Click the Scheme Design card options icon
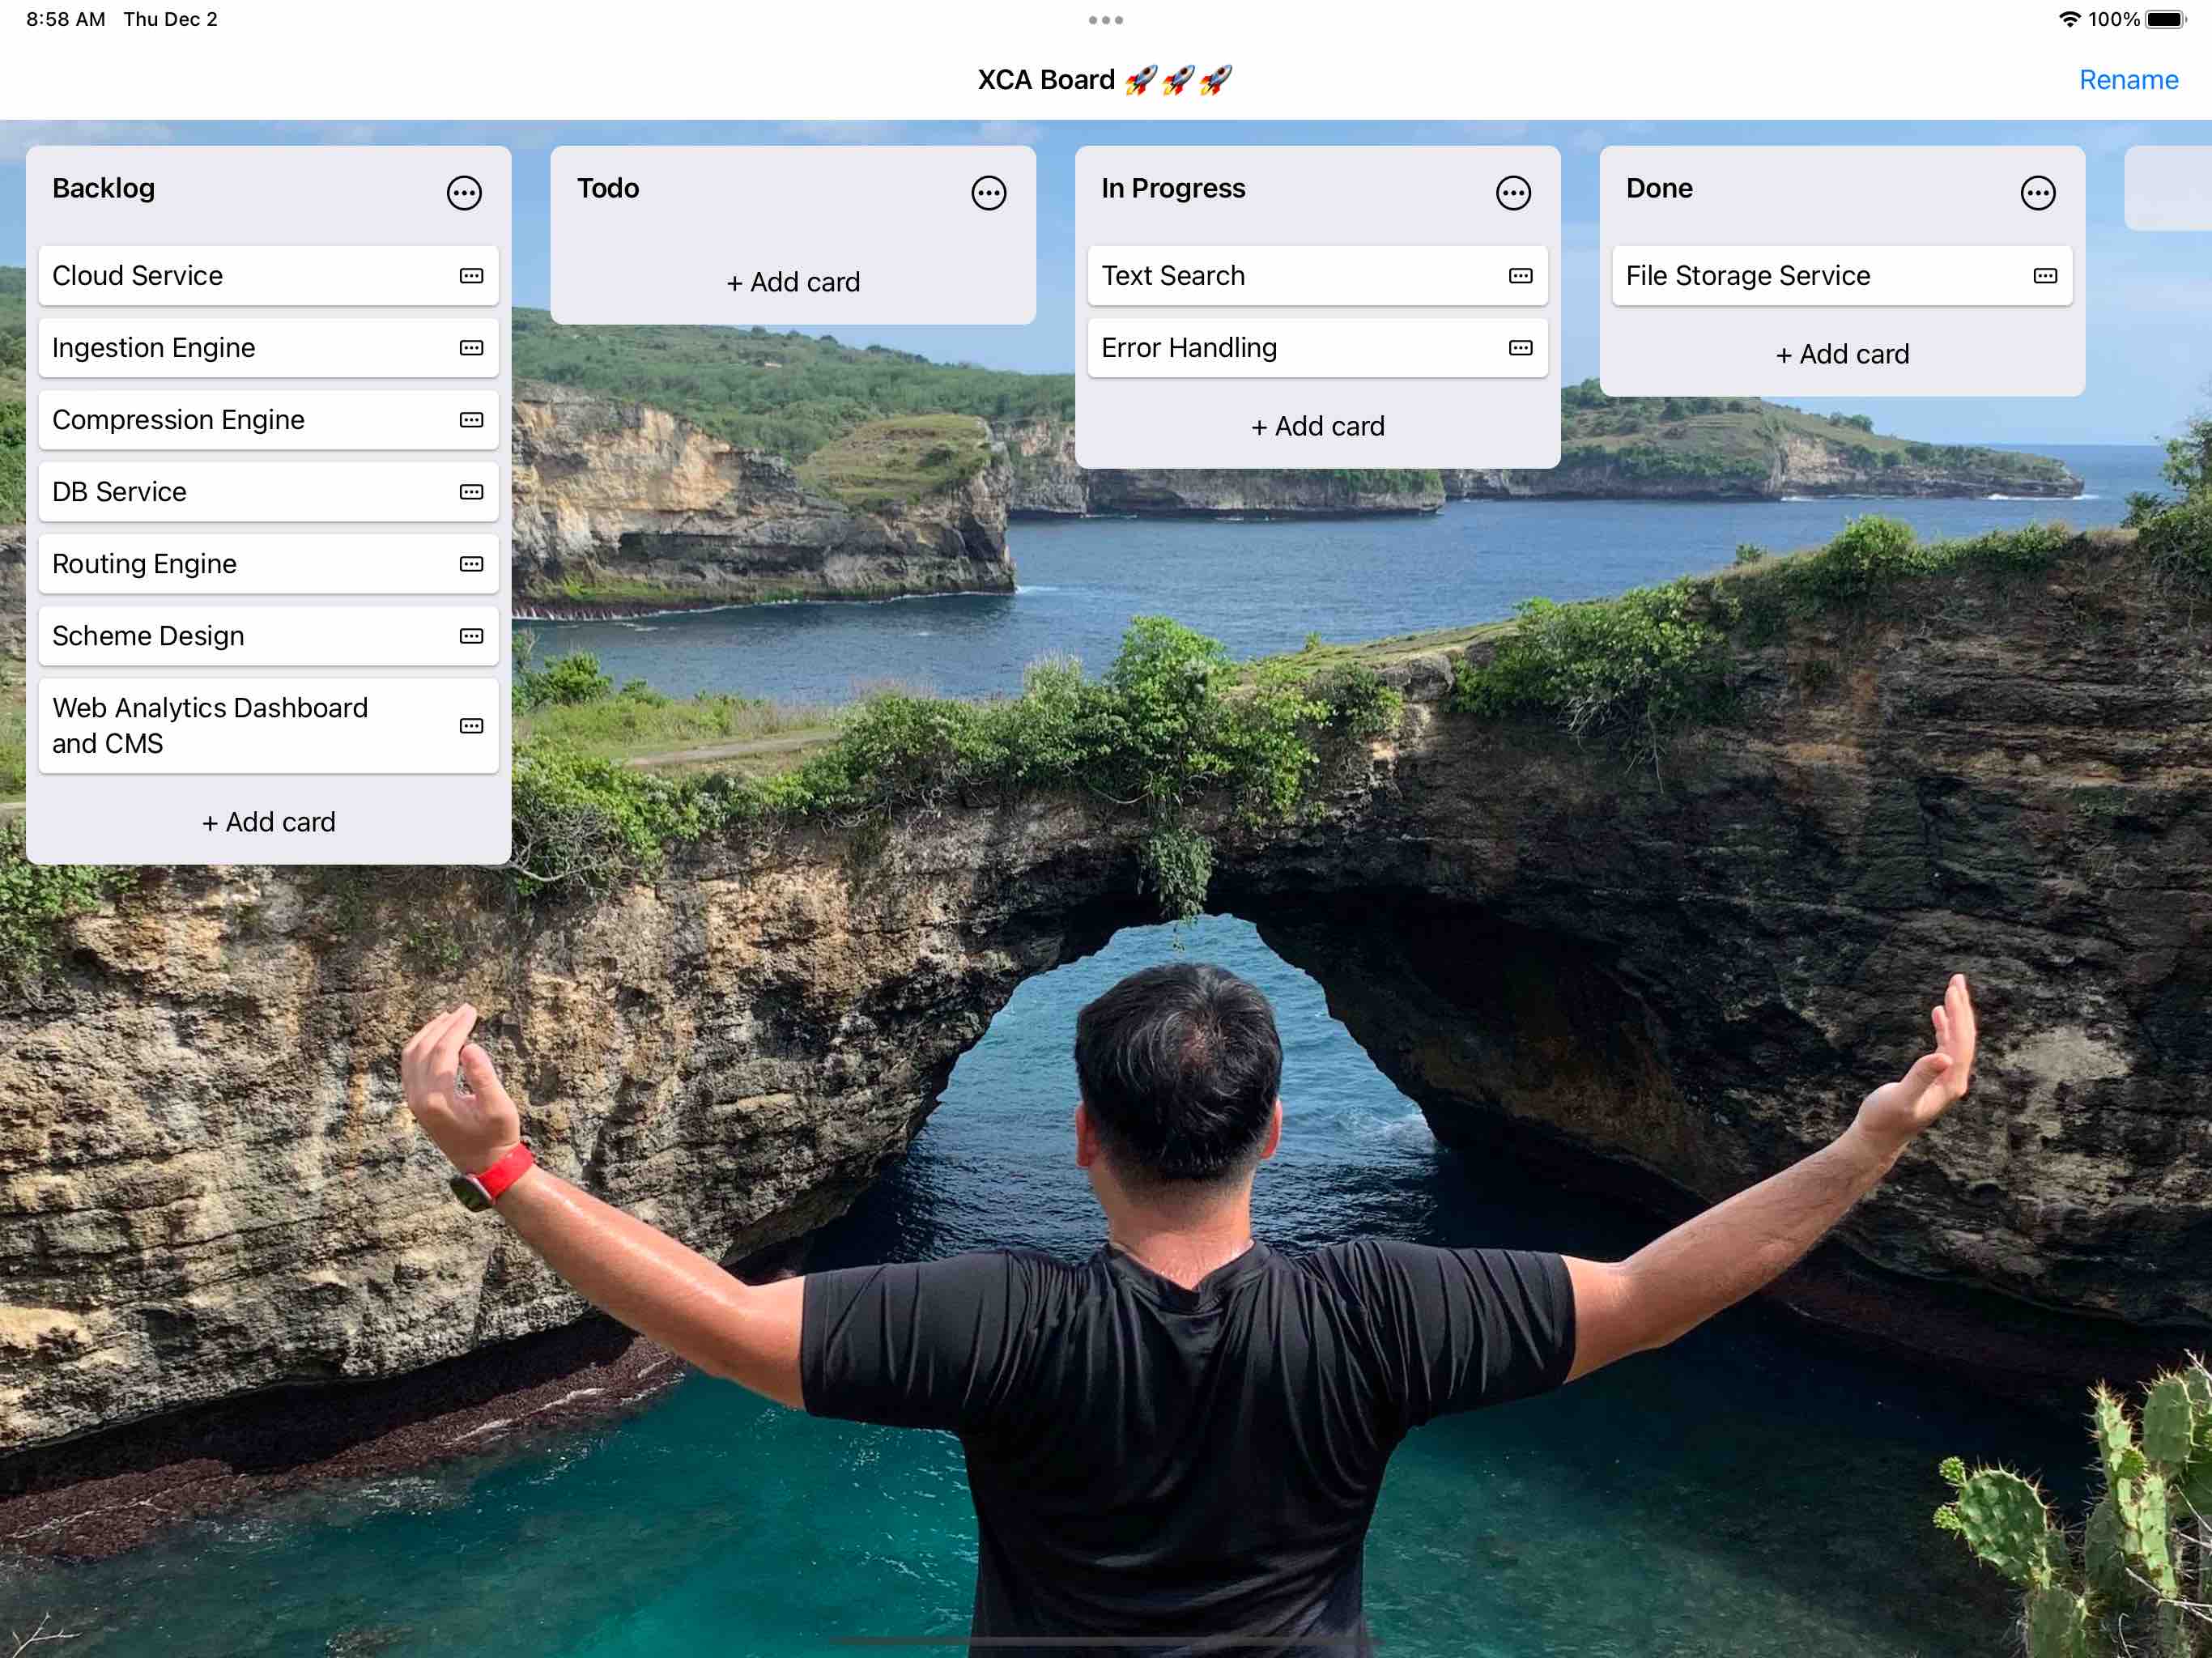2212x1658 pixels. tap(471, 636)
